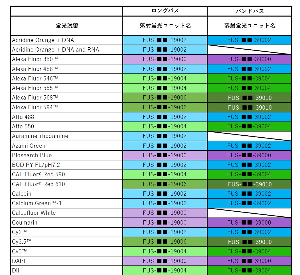Image resolution: width=300 pixels, height=275 pixels.
Task: Select FUS-19004 cell in Alexa Fluor 546 row
Action: 165,78
